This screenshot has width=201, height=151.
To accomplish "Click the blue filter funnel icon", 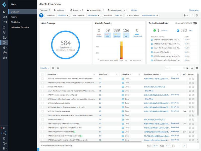I will tap(41, 15).
